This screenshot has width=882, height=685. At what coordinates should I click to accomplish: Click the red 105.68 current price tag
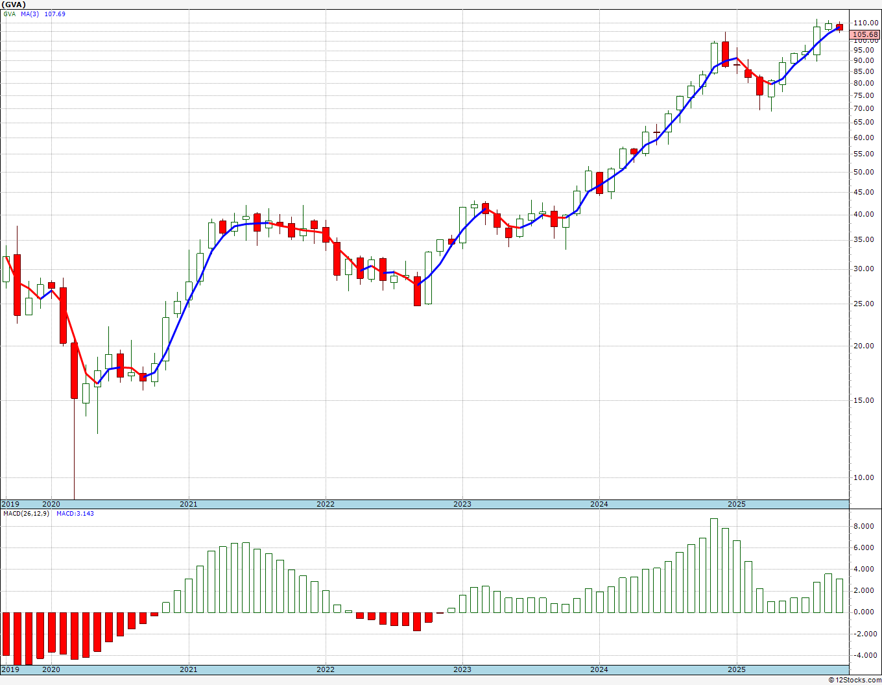coord(865,35)
